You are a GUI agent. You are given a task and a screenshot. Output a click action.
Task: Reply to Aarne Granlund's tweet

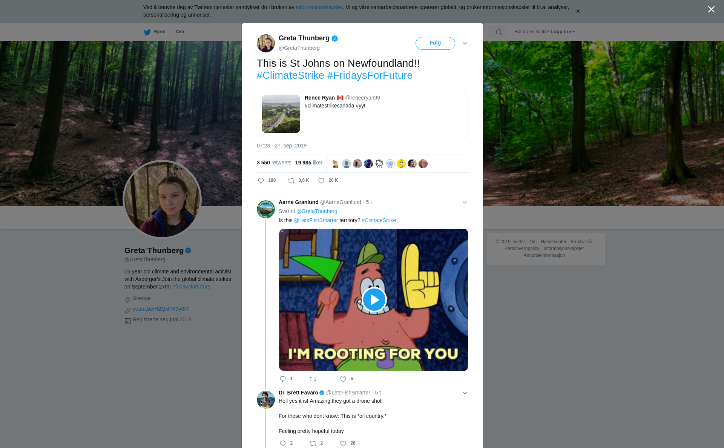283,379
